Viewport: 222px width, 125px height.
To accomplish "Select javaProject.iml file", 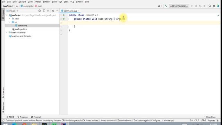I will [32, 29].
